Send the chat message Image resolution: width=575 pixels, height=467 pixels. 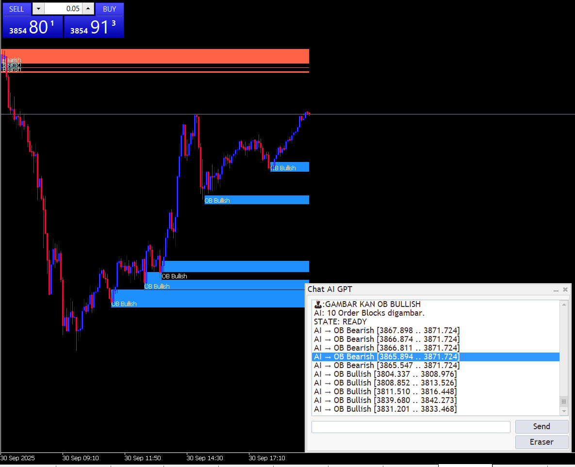541,426
